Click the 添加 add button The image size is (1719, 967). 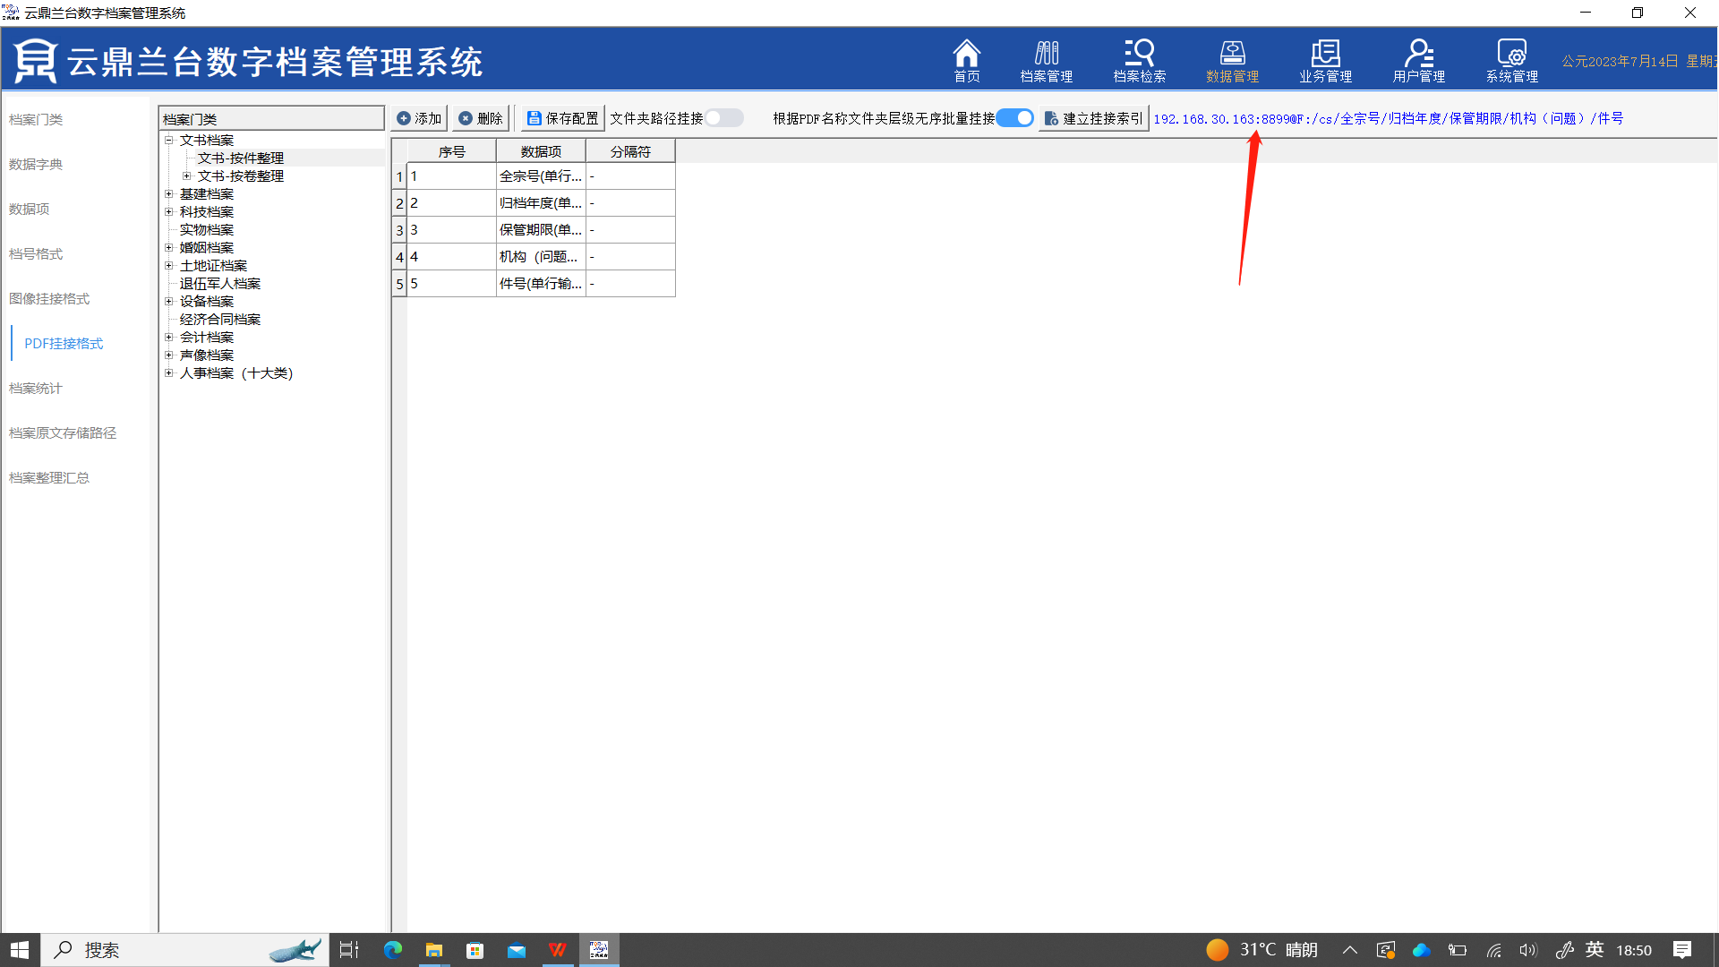tap(419, 118)
